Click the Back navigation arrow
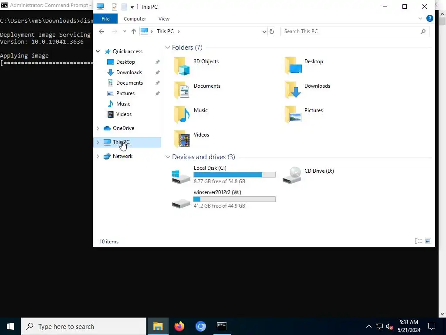The image size is (446, 335). tap(101, 31)
